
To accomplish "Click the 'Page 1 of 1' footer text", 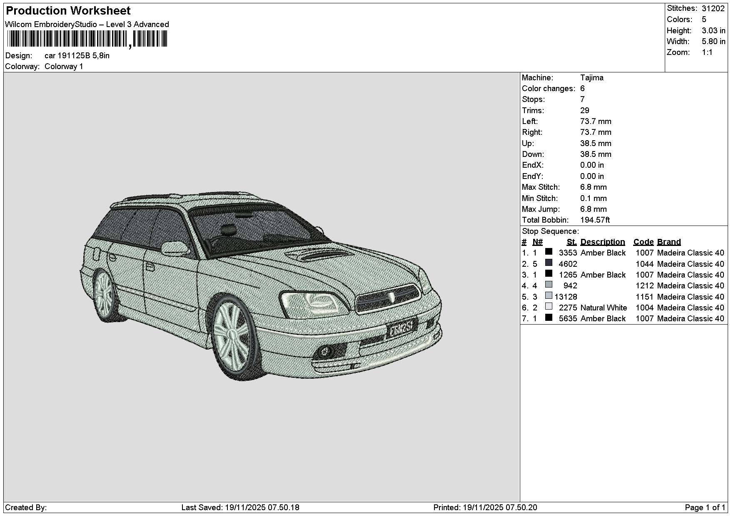I will (705, 508).
